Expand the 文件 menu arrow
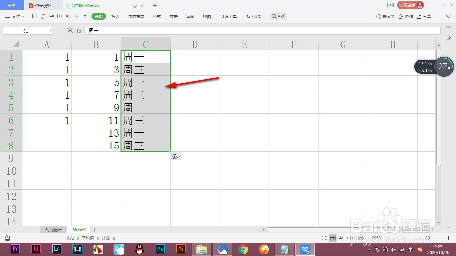This screenshot has width=456, height=256. point(24,16)
